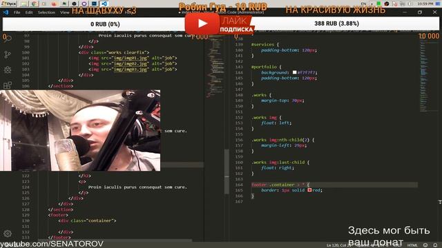Click the EN language indicator in tray

(364, 3)
